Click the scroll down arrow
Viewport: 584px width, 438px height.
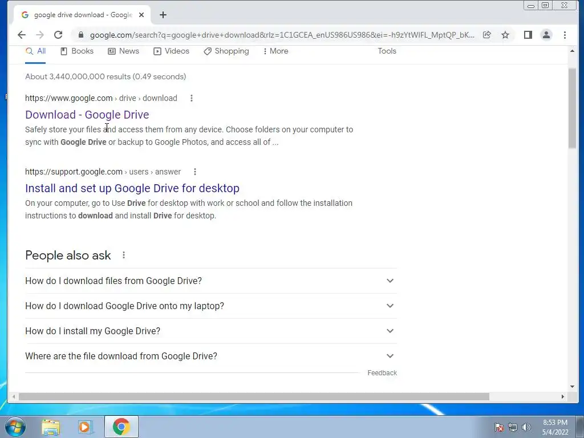tap(572, 387)
